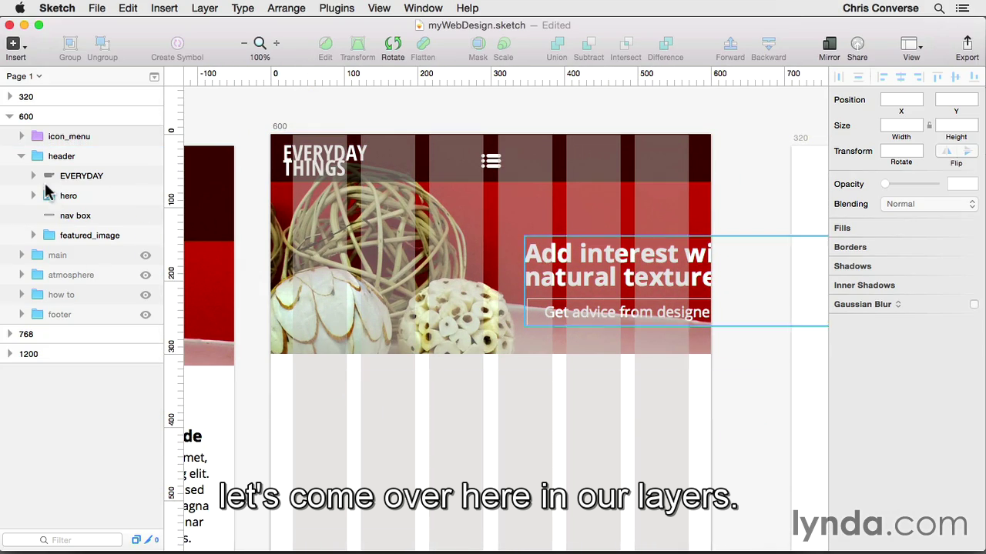Collapse the 600 artboard
The width and height of the screenshot is (986, 554).
9,117
